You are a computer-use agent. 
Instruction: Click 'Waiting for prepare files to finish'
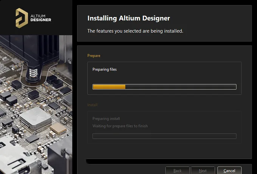tap(120, 126)
